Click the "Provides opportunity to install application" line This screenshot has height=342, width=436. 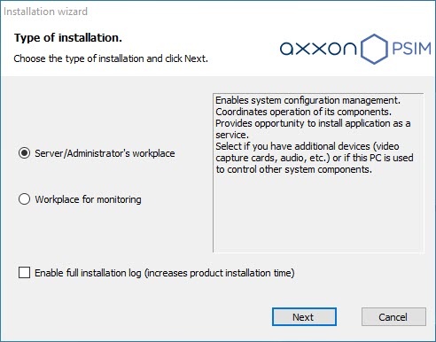point(313,123)
